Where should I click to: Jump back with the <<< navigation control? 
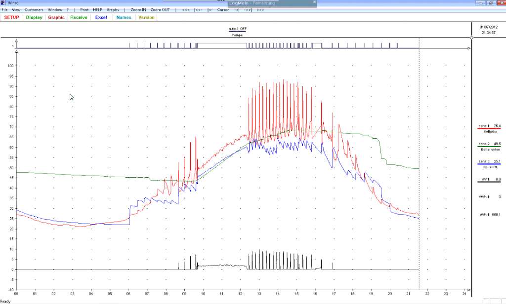point(186,10)
